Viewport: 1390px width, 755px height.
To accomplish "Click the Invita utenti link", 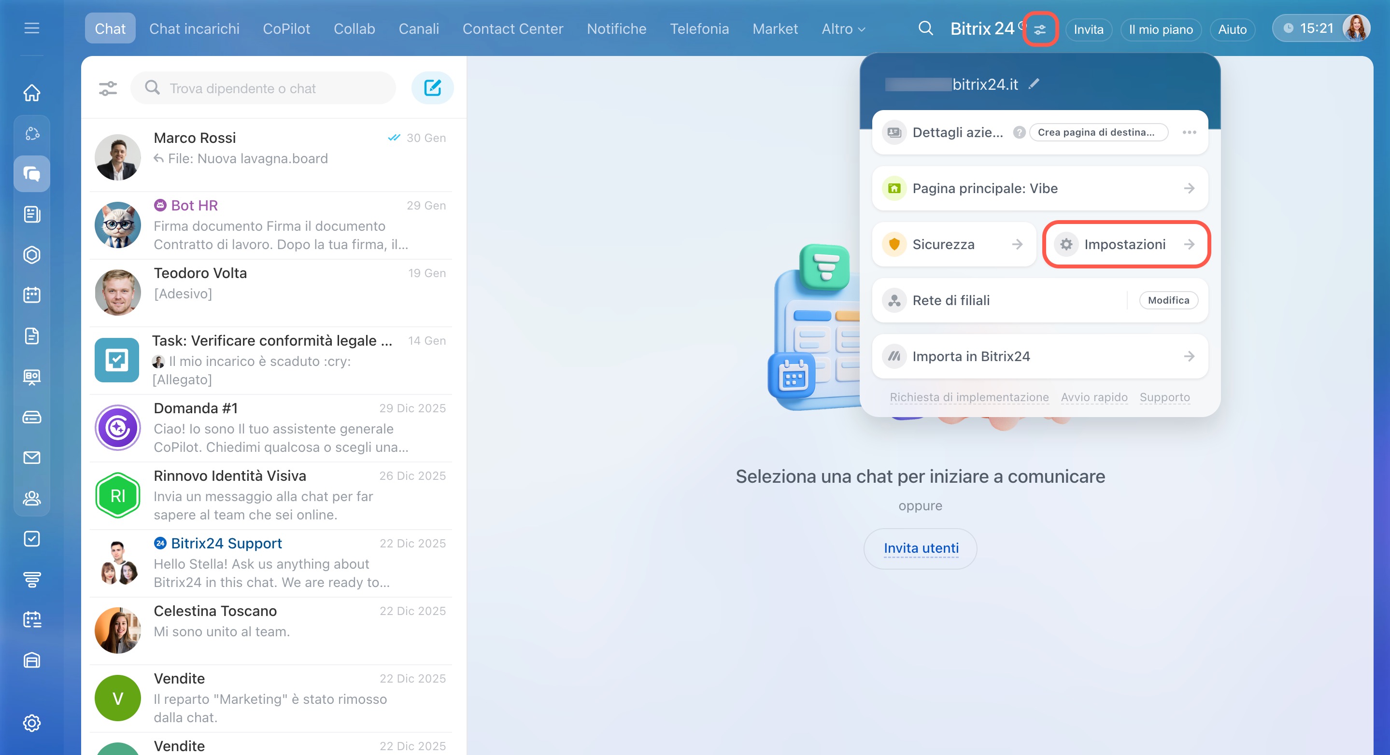I will click(921, 548).
